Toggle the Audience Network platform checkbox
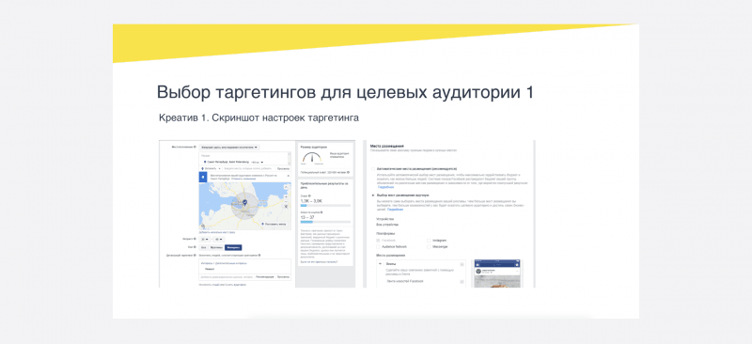Viewport: 752px width, 344px height. (378, 246)
